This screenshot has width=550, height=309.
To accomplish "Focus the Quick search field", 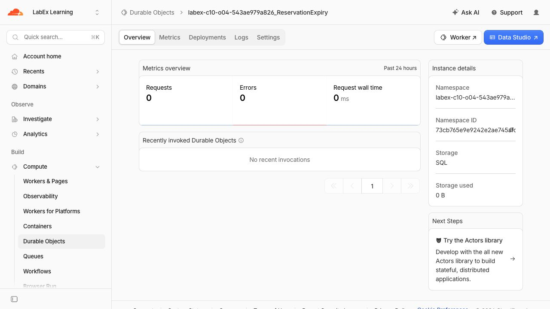I will (x=56, y=37).
